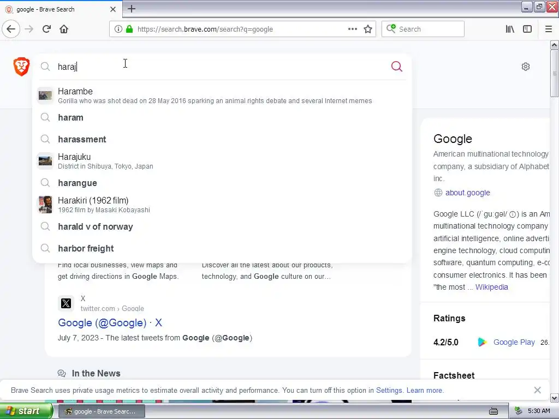Viewport: 559px width, 419px height.
Task: Choose the harassment suggestion
Action: [x=222, y=139]
